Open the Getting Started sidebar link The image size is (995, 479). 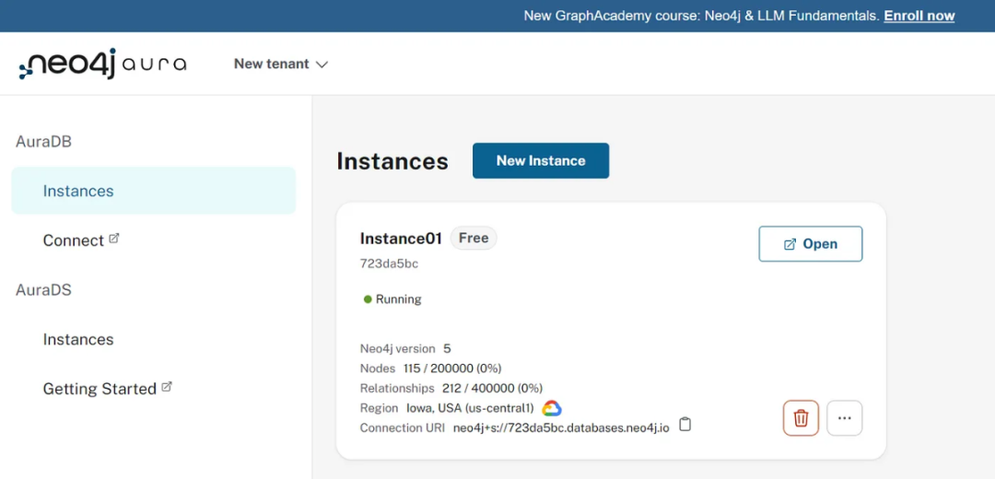click(x=107, y=389)
